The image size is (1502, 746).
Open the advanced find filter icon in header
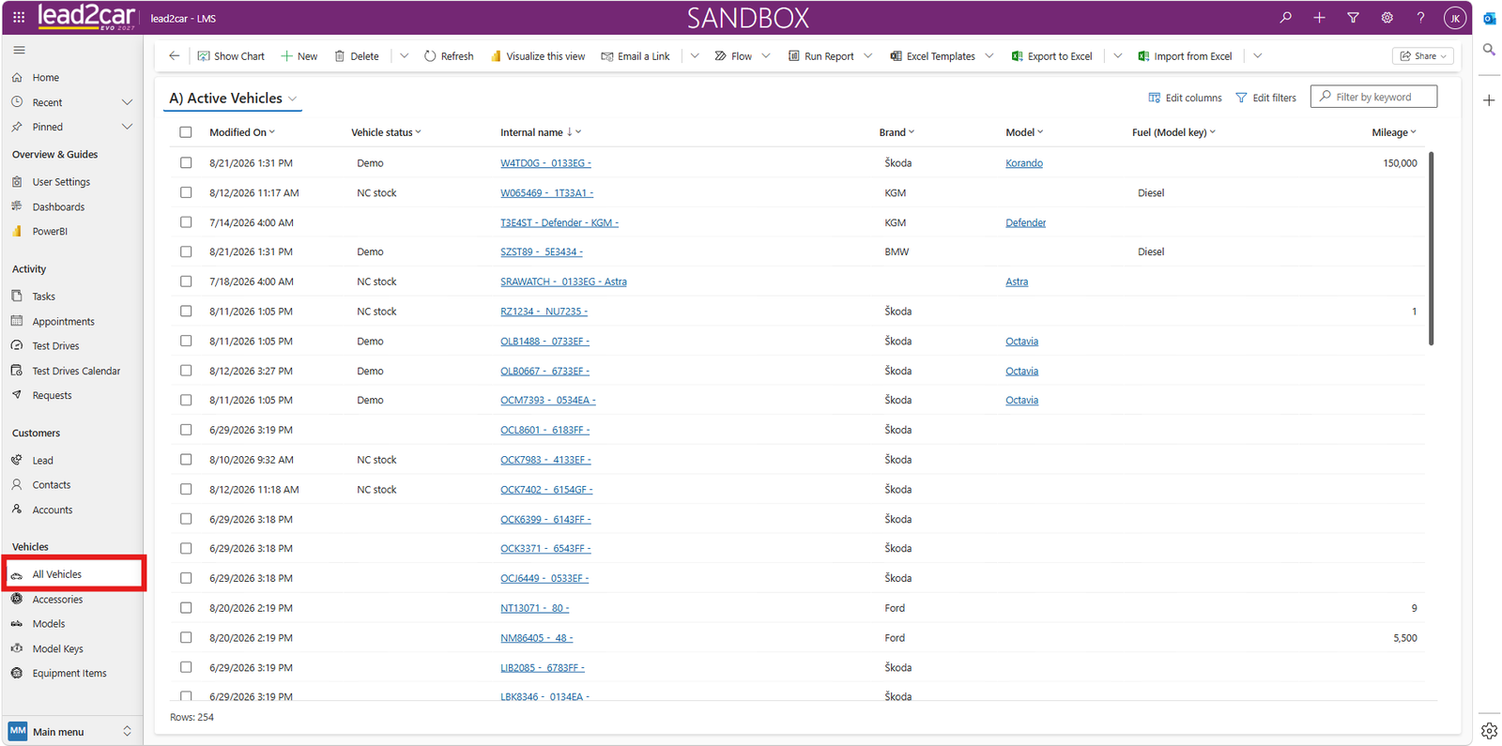point(1353,18)
